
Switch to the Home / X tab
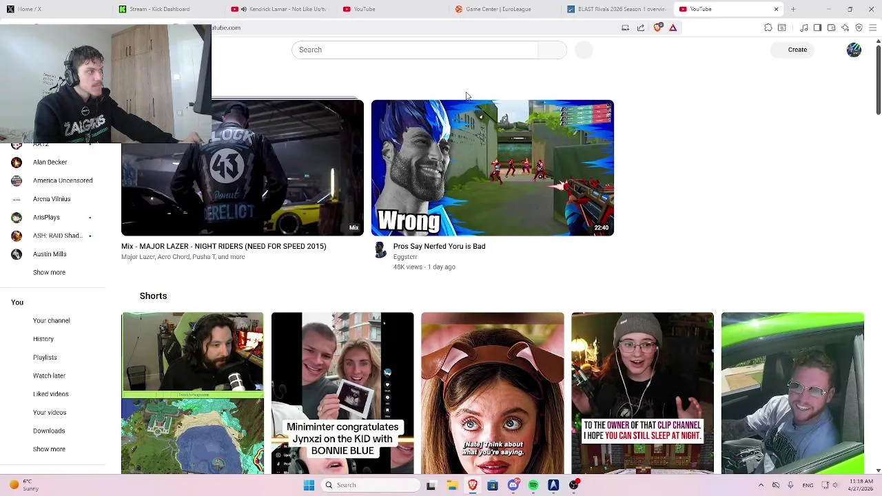(55, 9)
